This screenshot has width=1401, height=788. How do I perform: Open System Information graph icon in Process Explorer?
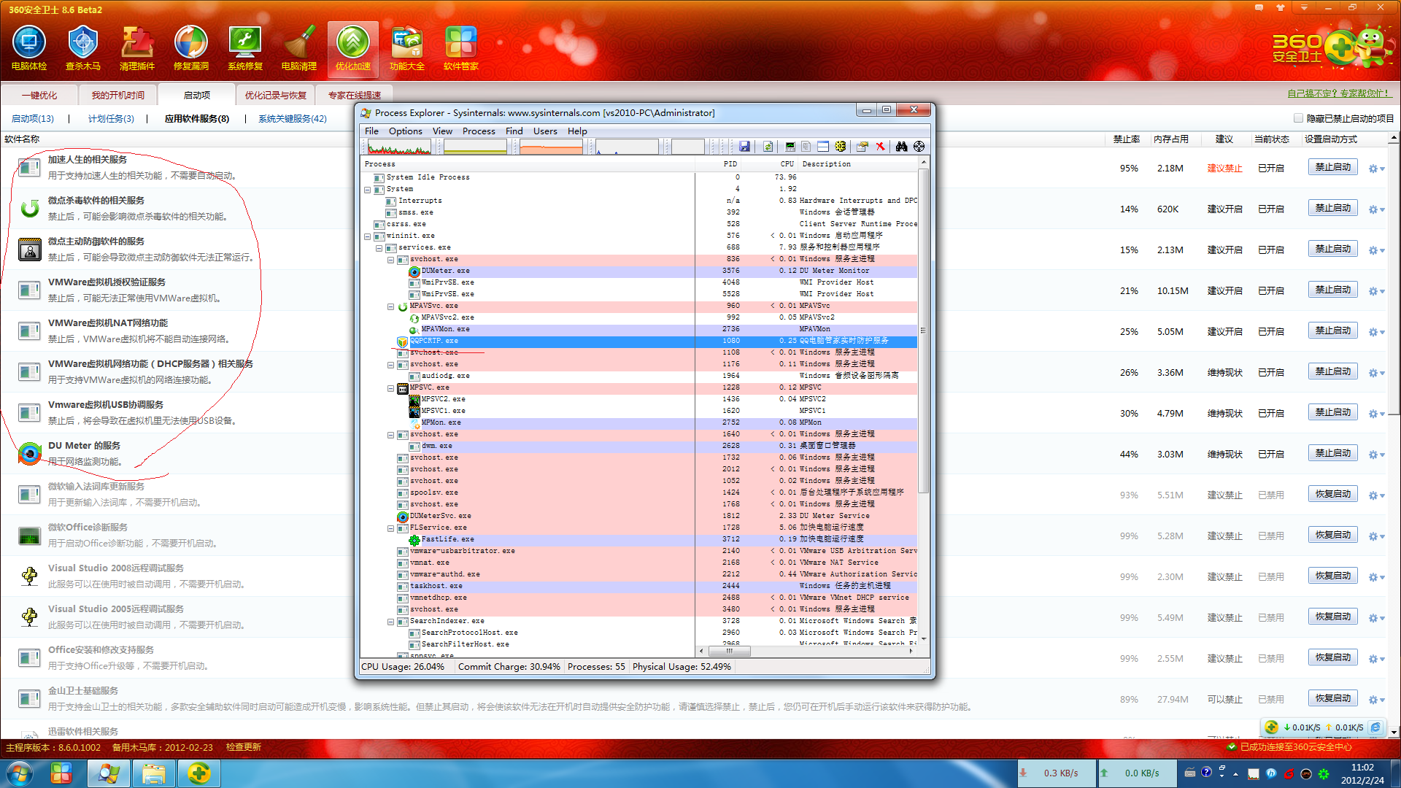click(x=790, y=147)
